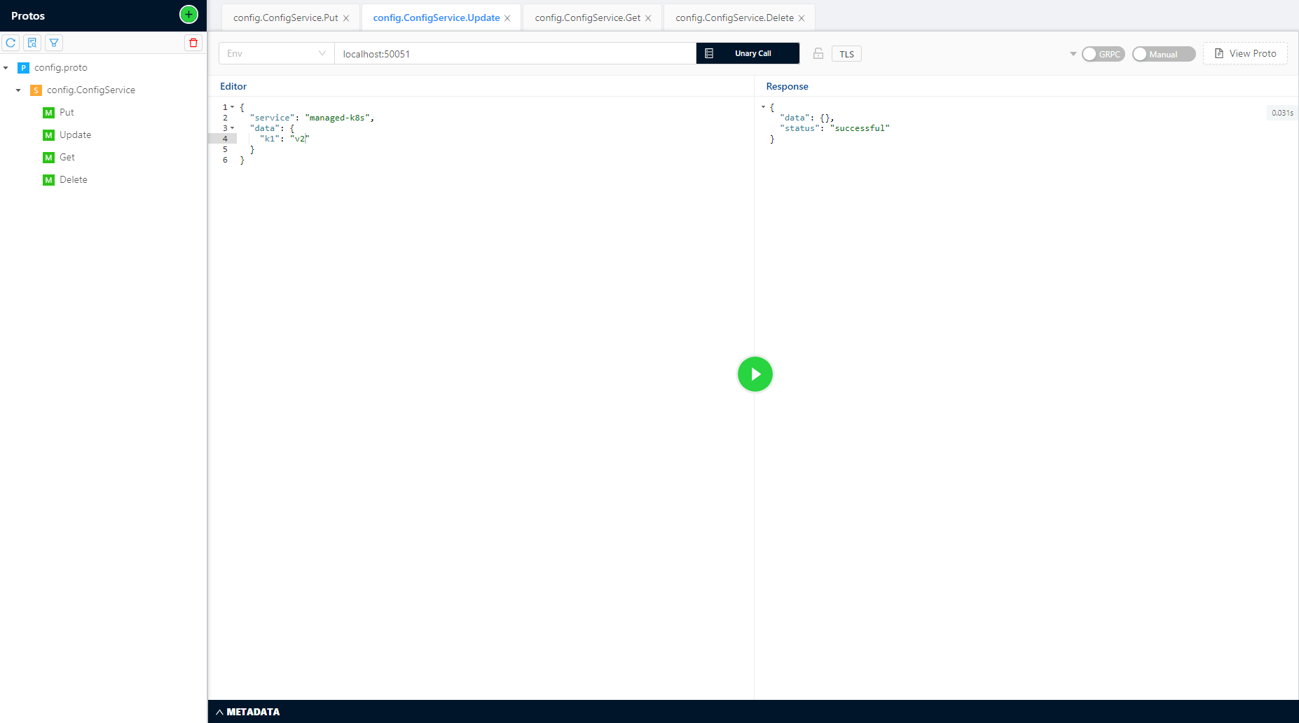Open the config.ConfigService.Delete tab
1299x723 pixels.
736,17
